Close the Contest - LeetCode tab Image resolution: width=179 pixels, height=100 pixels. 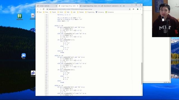pos(56,6)
